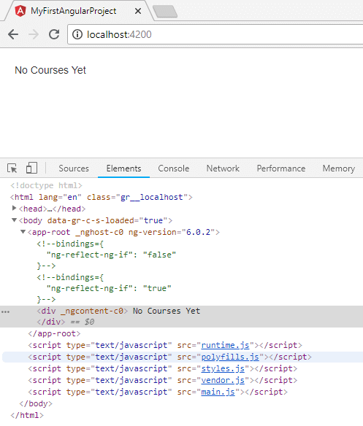Open the Performance tab
The height and width of the screenshot is (426, 363).
point(281,169)
